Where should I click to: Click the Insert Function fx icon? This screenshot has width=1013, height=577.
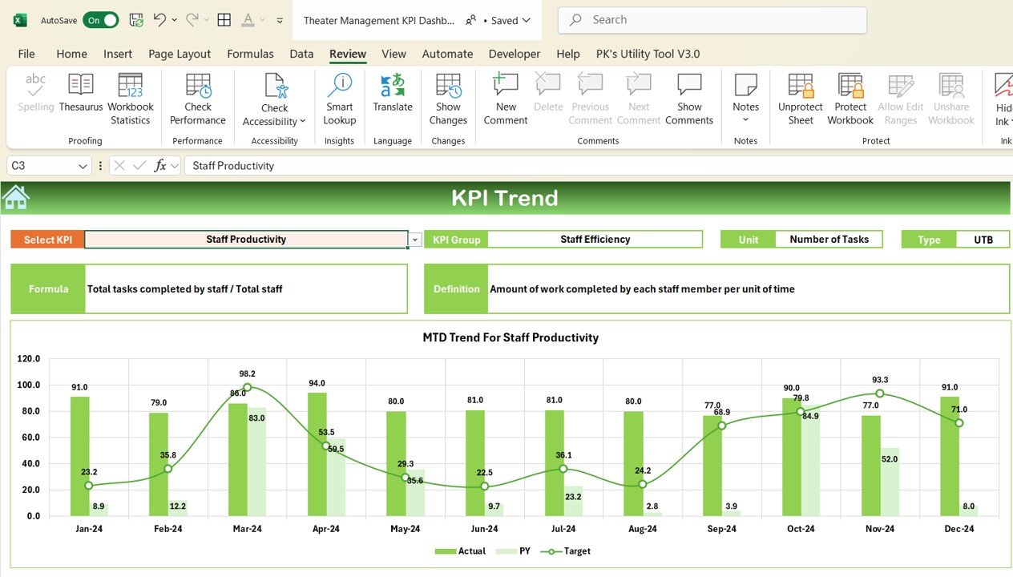[x=160, y=166]
